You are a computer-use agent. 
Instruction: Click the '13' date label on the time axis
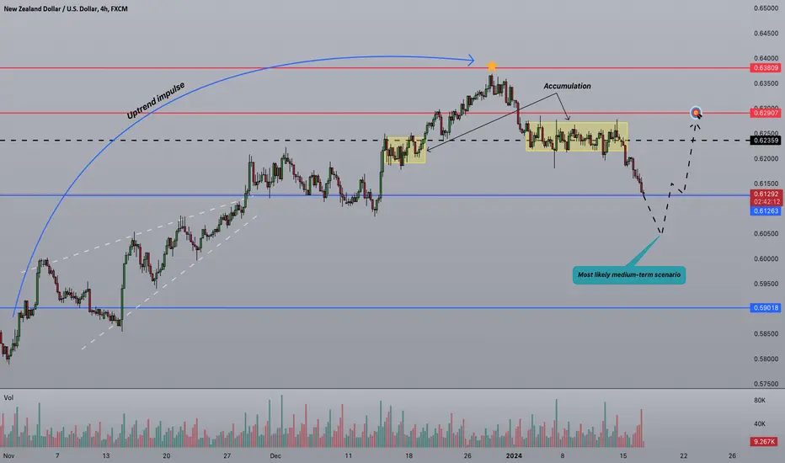[x=105, y=456]
